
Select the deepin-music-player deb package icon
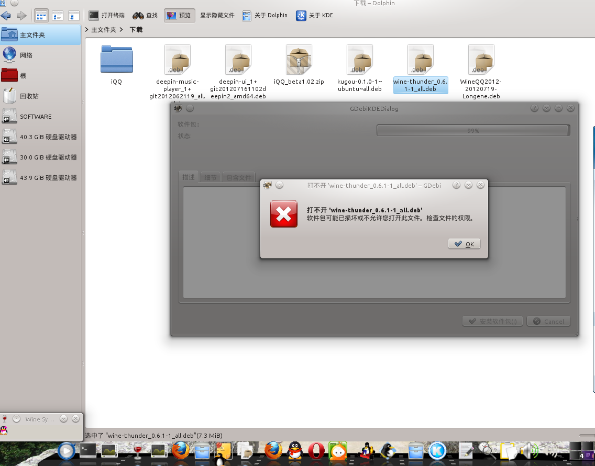(x=177, y=60)
